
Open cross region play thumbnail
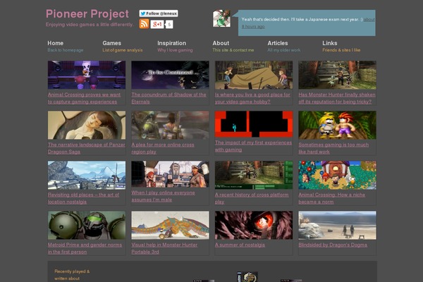pyautogui.click(x=170, y=125)
